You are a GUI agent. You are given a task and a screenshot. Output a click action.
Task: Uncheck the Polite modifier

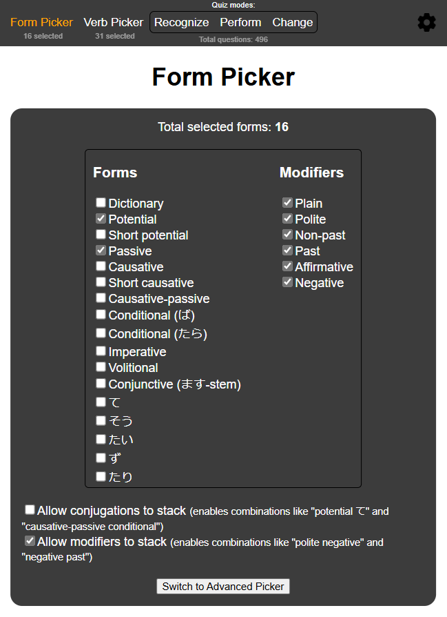[287, 219]
